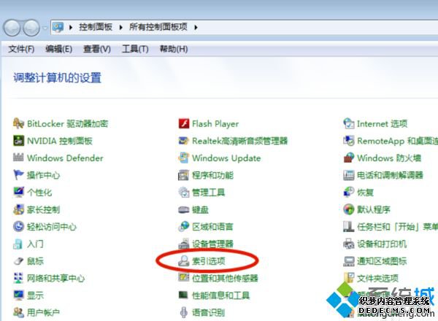The image size is (438, 321).
Task: Open the 恢复 recovery icon
Action: [x=349, y=192]
